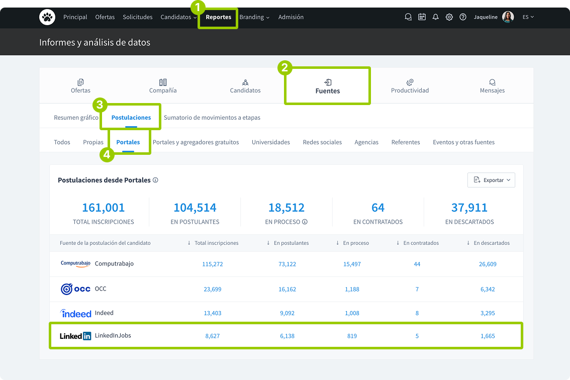Open the calendar icon in navbar
The width and height of the screenshot is (570, 380).
click(422, 17)
